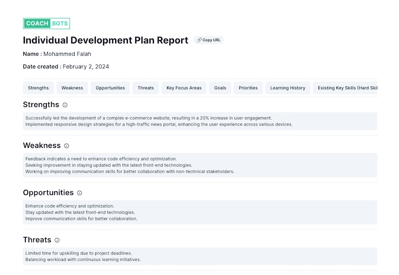This screenshot has height=275, width=399.
Task: Go to the Goals tab
Action: [220, 88]
